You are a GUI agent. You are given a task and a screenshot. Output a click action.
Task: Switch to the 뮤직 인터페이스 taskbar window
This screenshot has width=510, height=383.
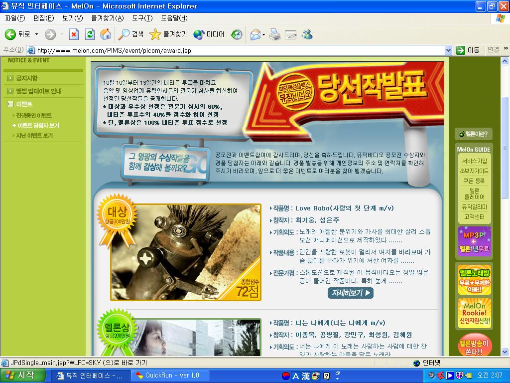pos(91,376)
